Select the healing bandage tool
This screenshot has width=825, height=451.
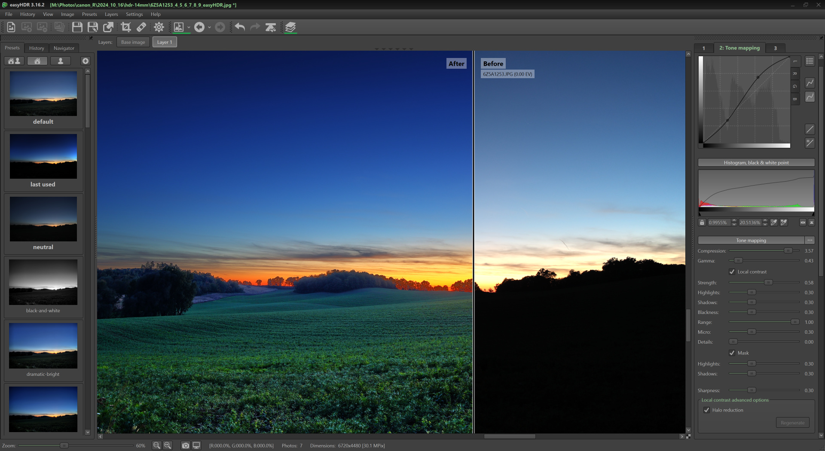[x=141, y=27]
